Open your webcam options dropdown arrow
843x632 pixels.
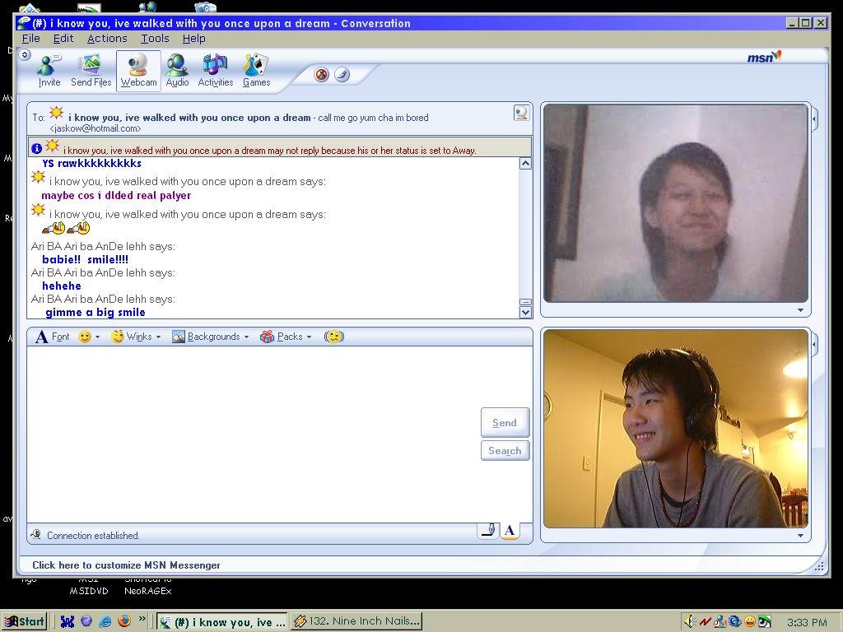[x=800, y=535]
